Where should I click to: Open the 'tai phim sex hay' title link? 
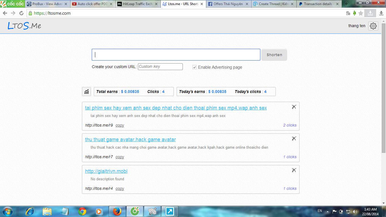coord(176,108)
